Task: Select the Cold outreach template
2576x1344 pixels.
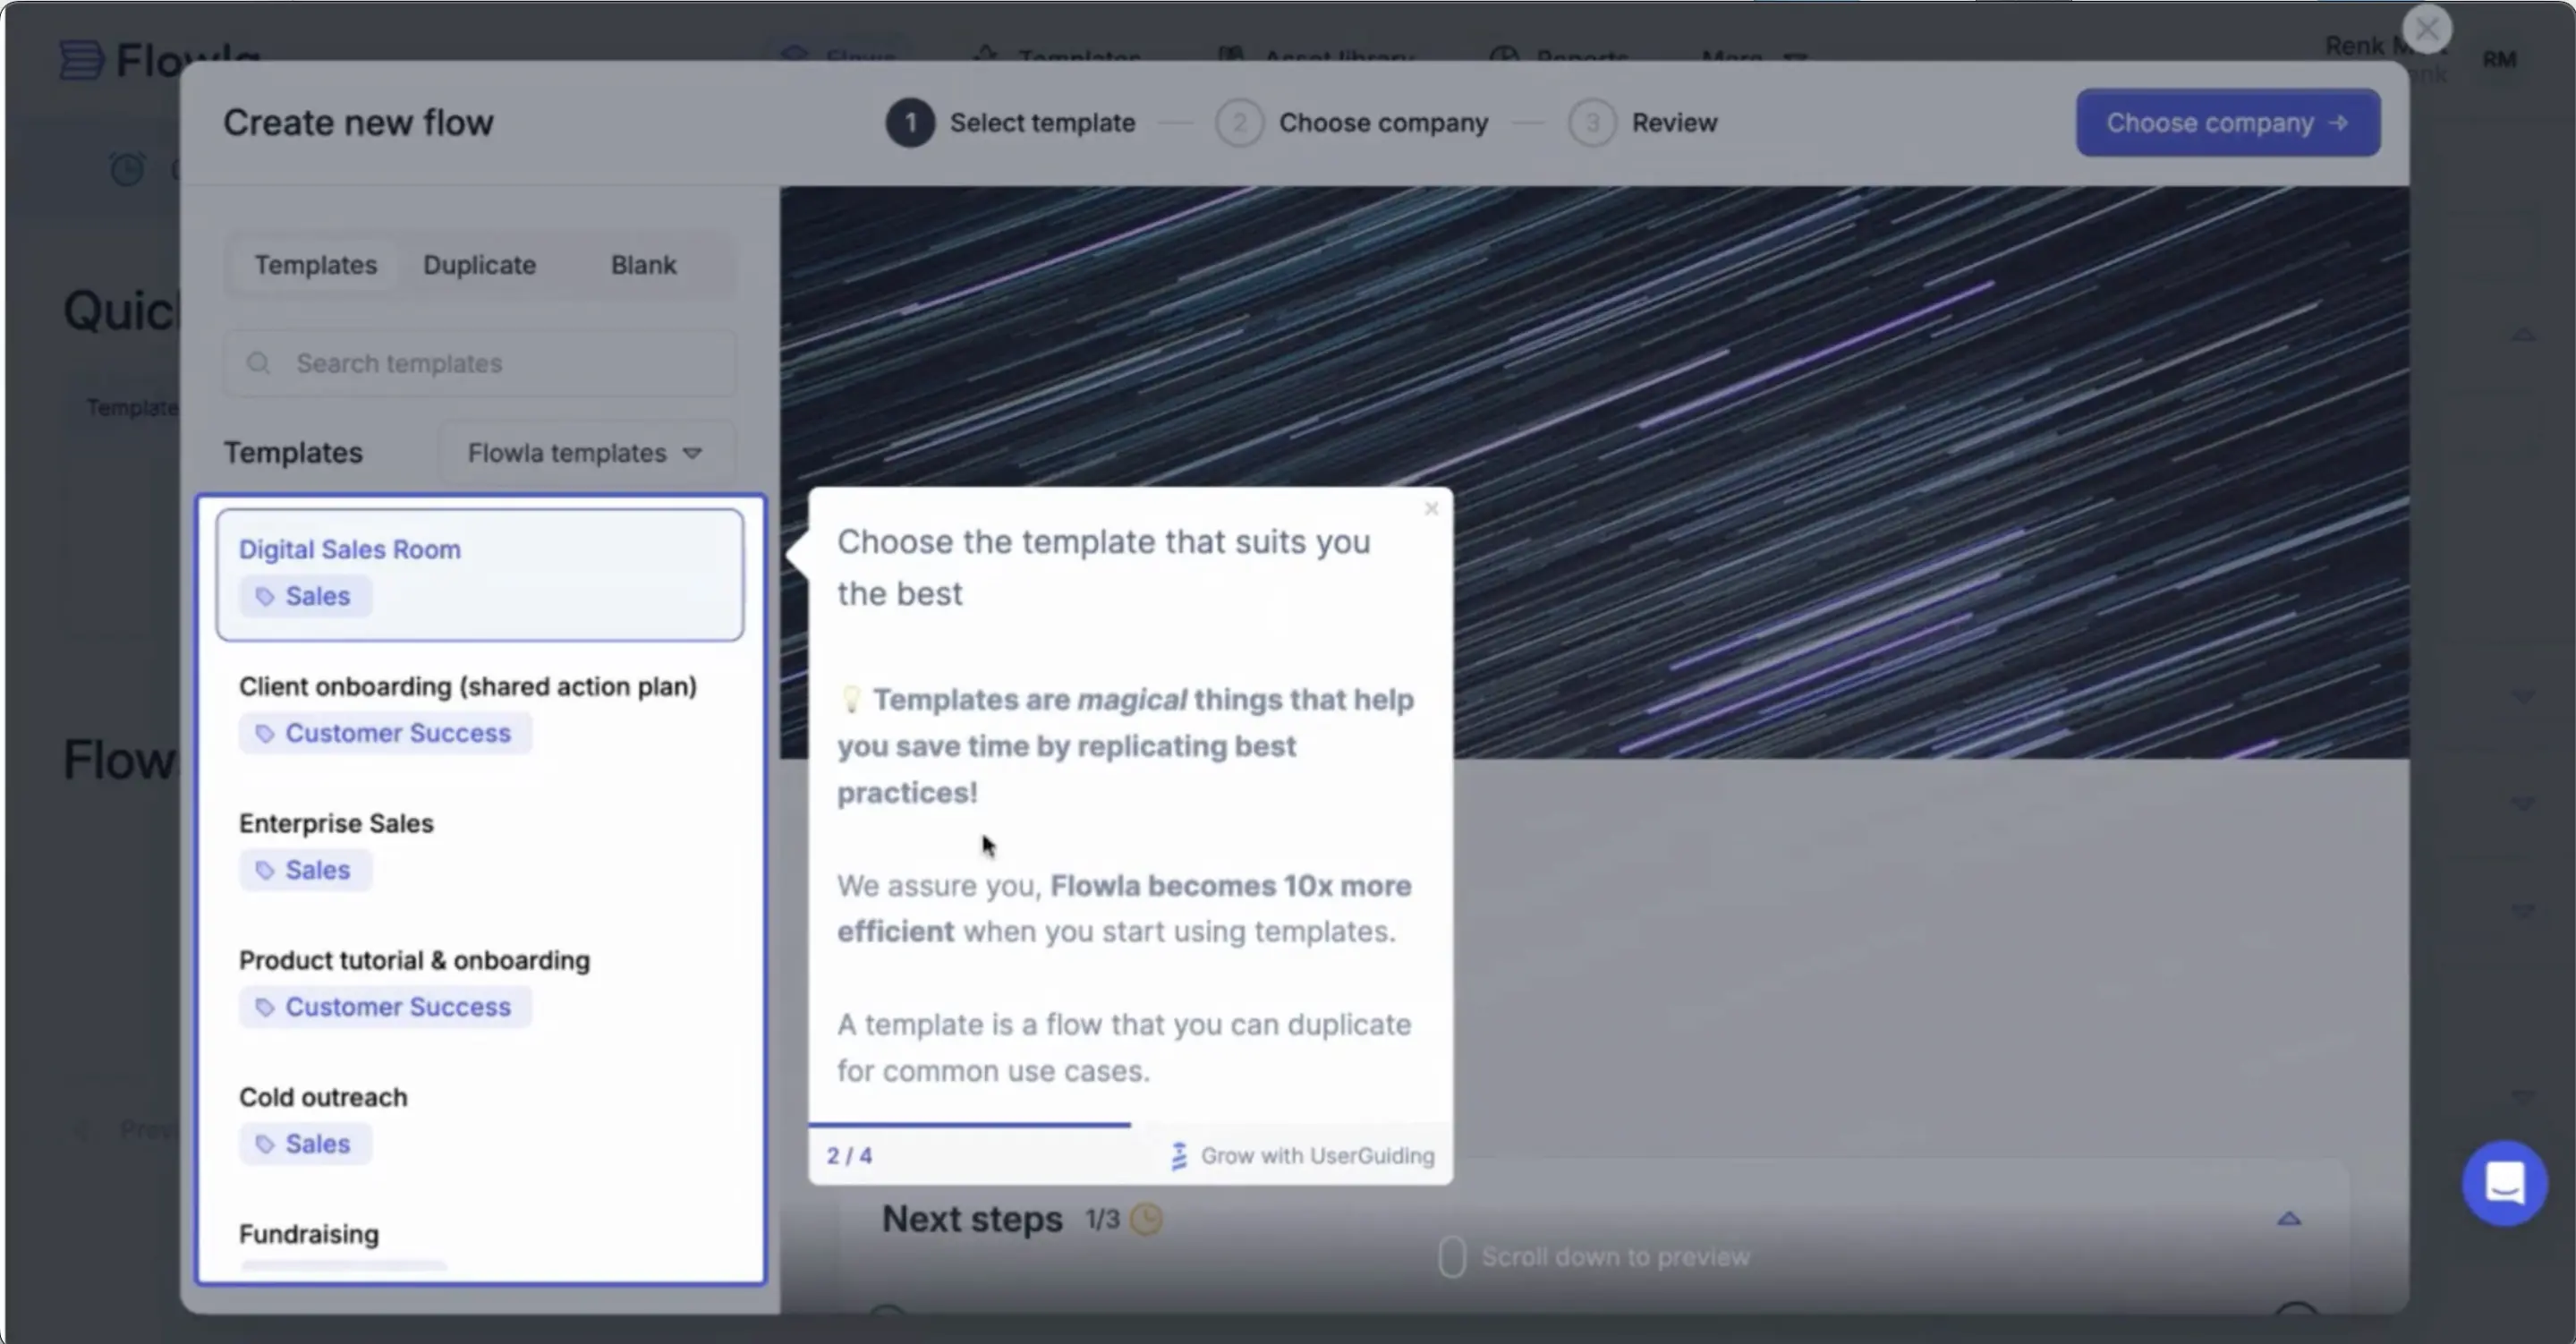Action: coord(323,1097)
